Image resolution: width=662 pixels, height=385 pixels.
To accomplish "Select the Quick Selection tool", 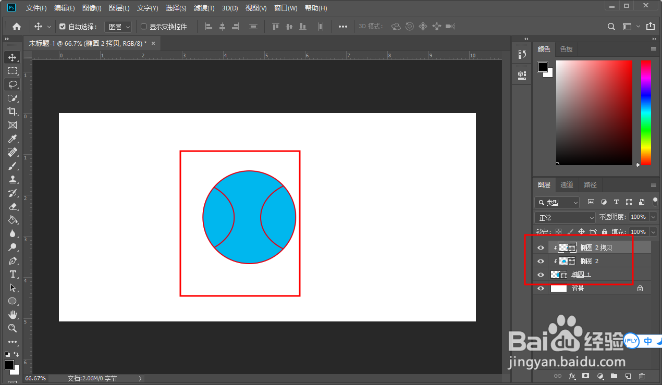I will 13,98.
